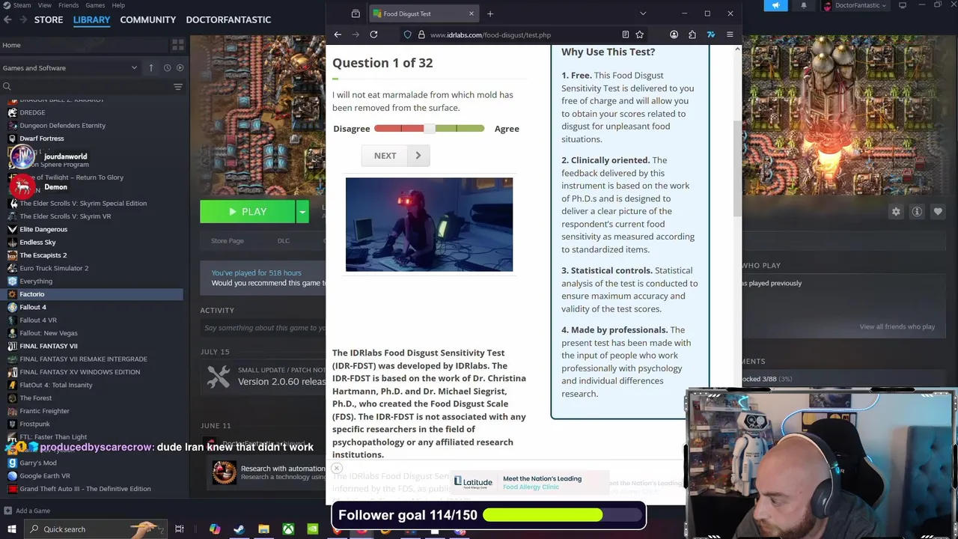958x539 pixels.
Task: Launch Steam from the taskbar
Action: point(239,529)
